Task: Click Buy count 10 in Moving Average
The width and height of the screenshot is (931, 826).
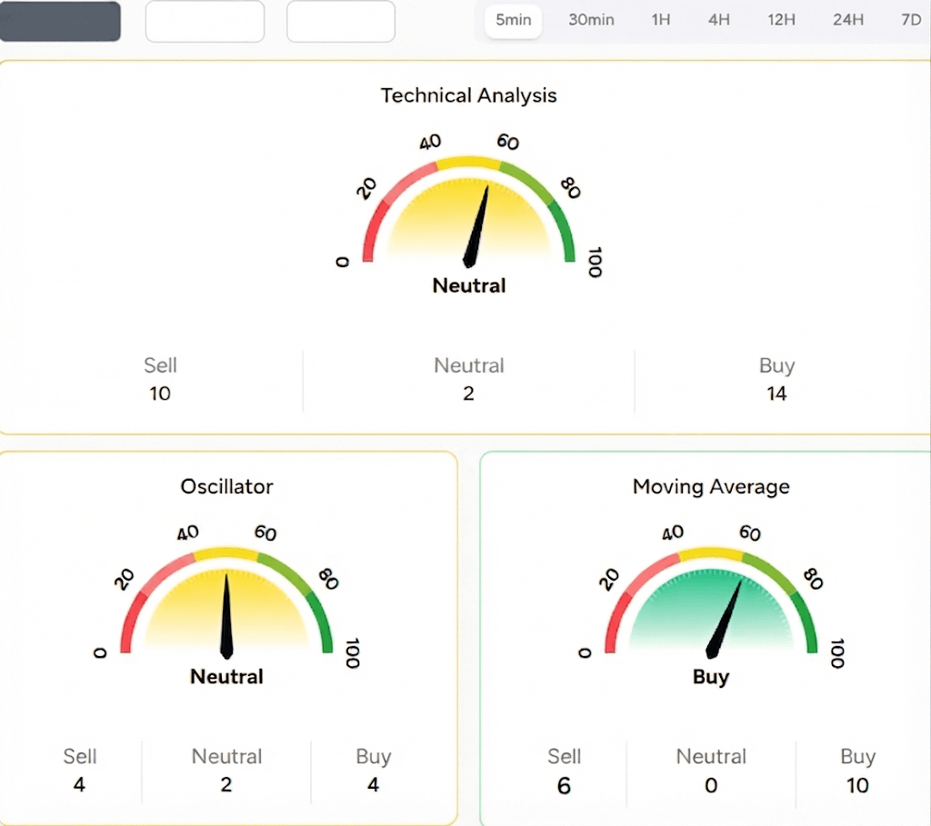Action: click(x=857, y=785)
